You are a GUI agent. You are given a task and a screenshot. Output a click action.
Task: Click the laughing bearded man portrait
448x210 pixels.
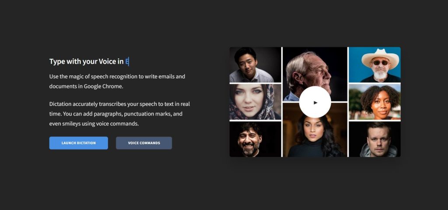pyautogui.click(x=255, y=139)
